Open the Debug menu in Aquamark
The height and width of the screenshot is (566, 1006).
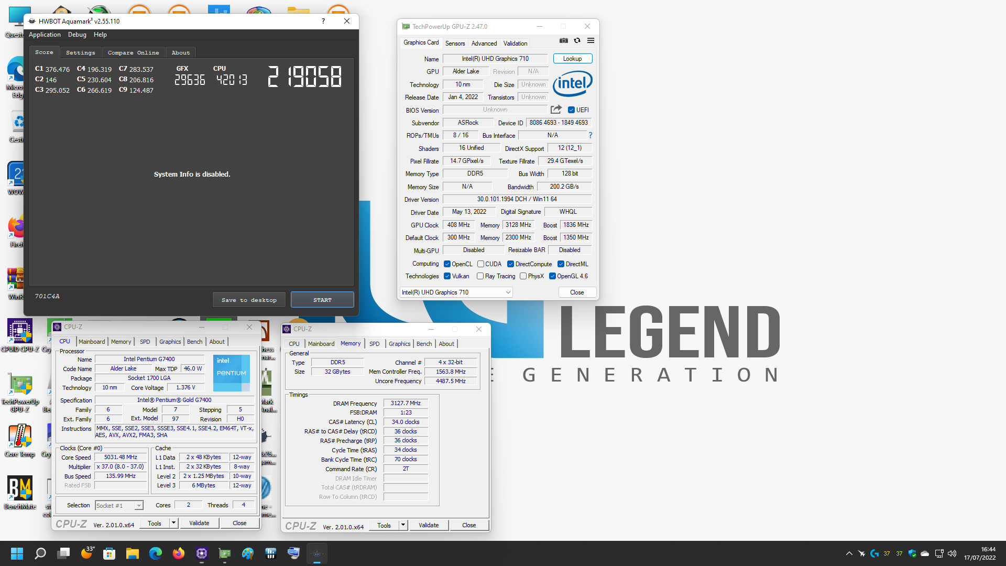click(77, 35)
